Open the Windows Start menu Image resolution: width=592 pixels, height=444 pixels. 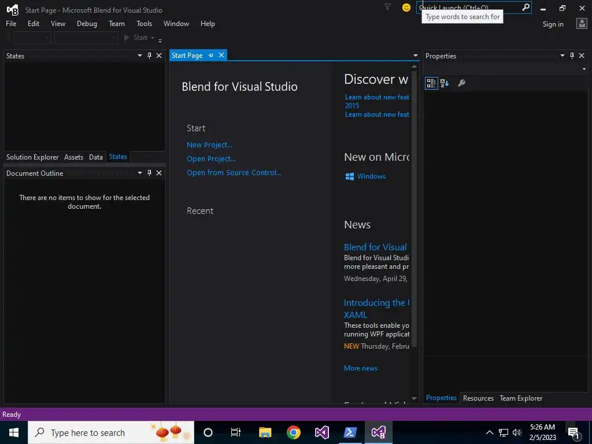14,432
